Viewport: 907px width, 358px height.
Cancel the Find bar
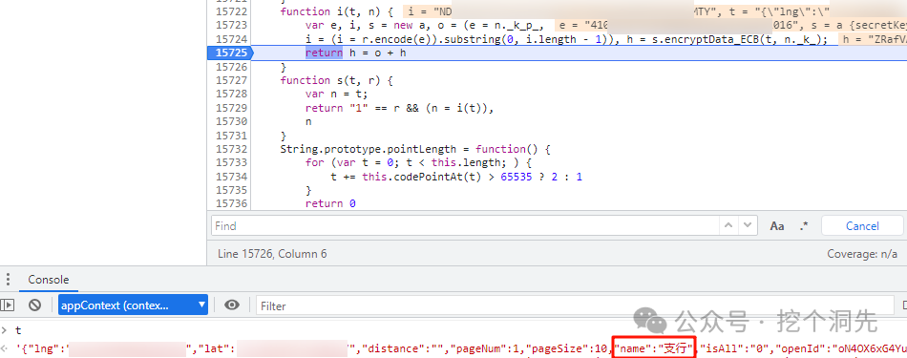(862, 226)
